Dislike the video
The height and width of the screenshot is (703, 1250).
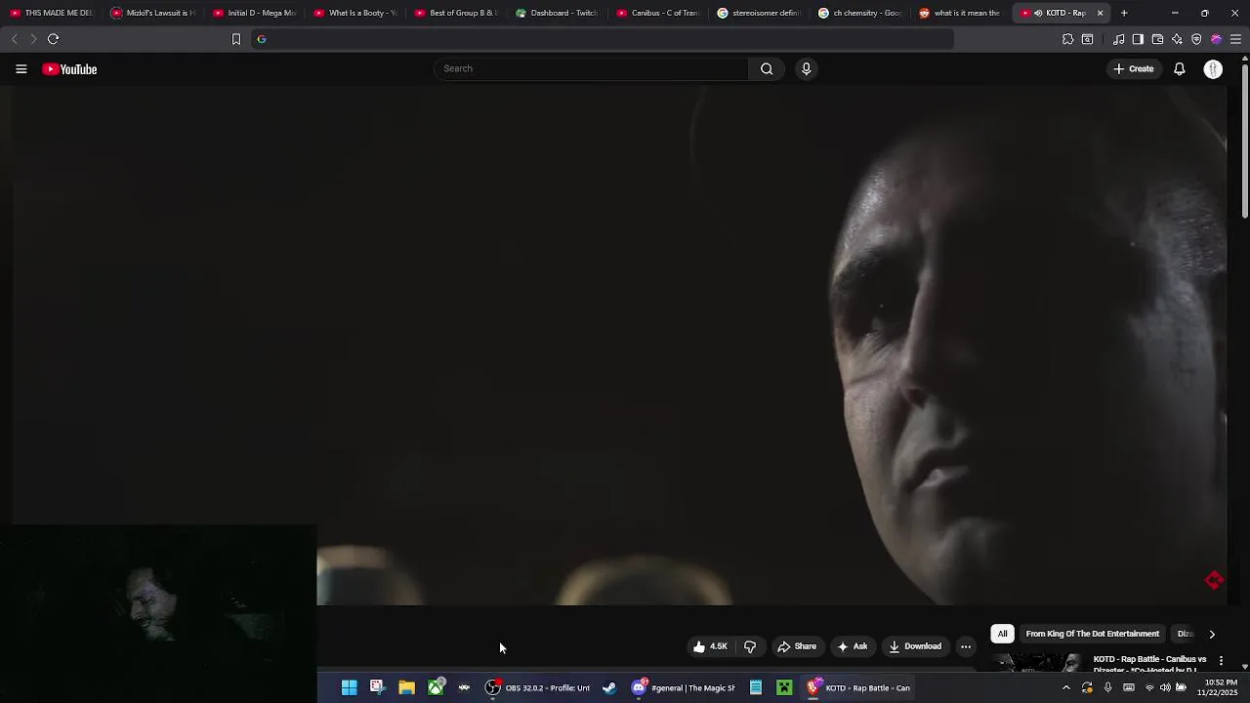(x=750, y=646)
